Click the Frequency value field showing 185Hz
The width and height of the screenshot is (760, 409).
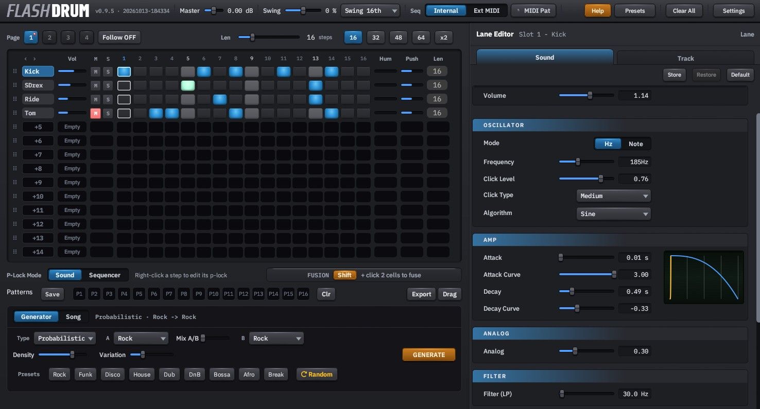634,162
